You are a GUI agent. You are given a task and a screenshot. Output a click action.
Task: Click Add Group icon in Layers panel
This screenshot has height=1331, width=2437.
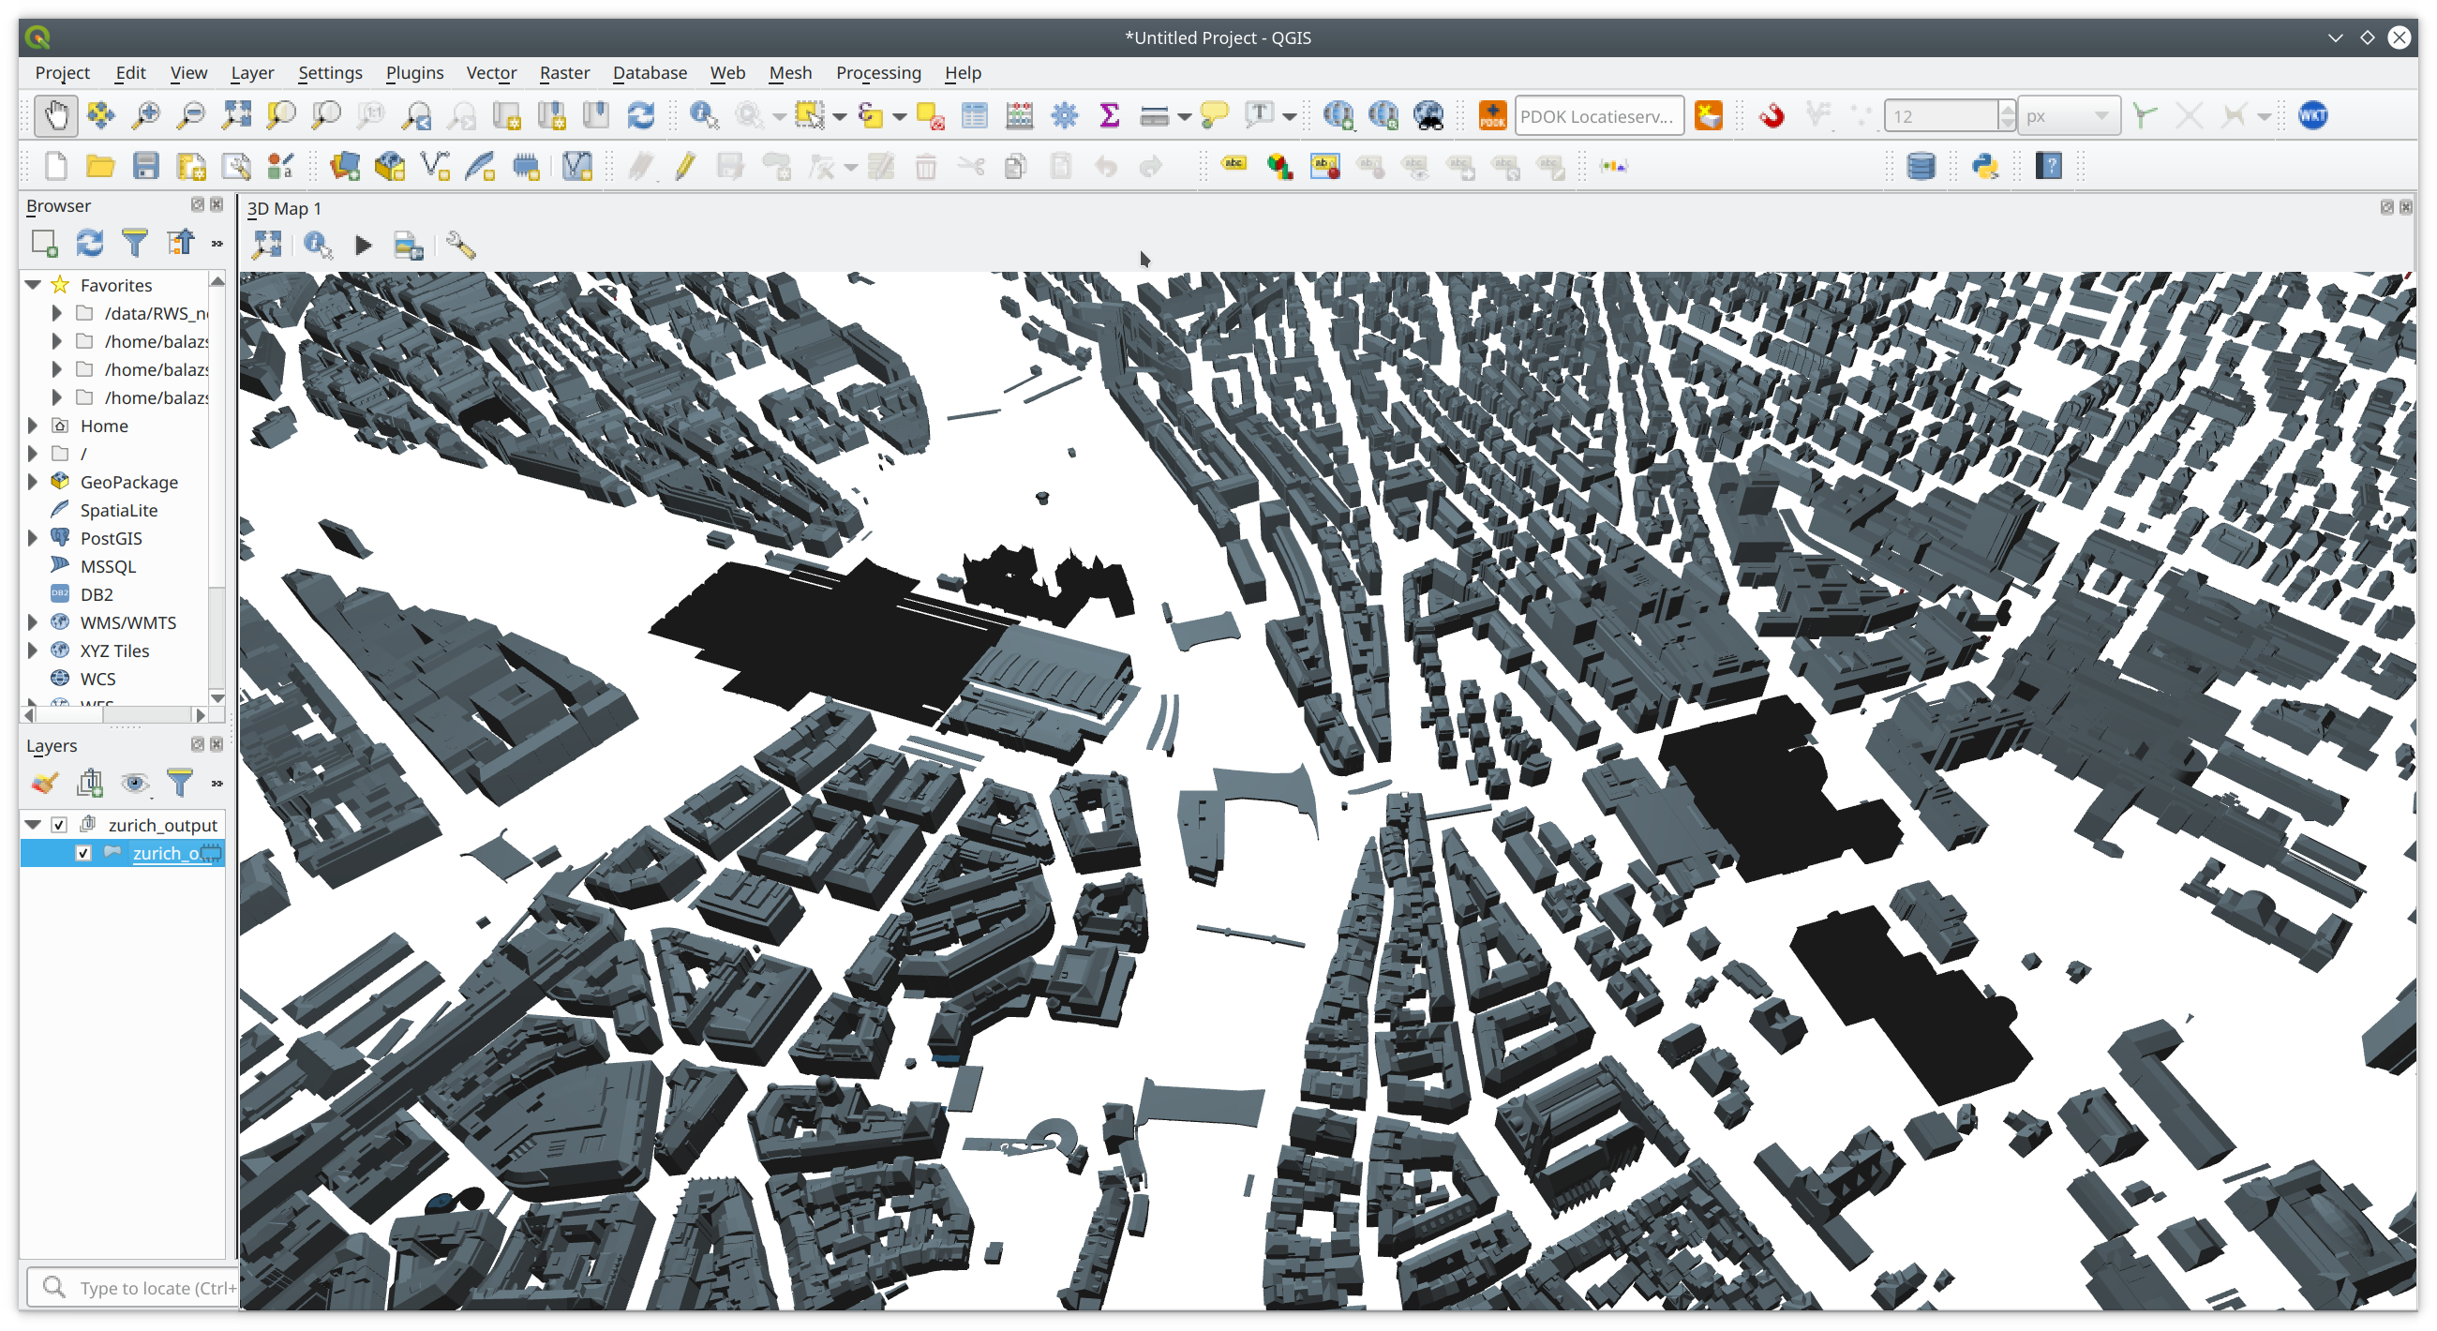90,783
